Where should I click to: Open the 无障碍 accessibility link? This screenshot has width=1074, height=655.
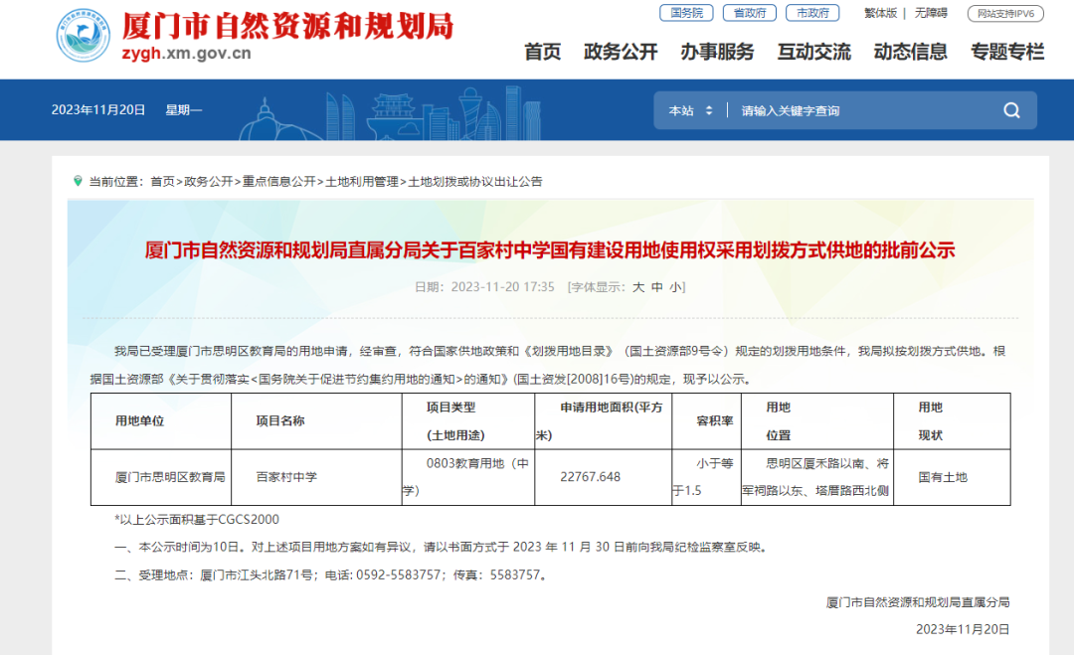931,13
